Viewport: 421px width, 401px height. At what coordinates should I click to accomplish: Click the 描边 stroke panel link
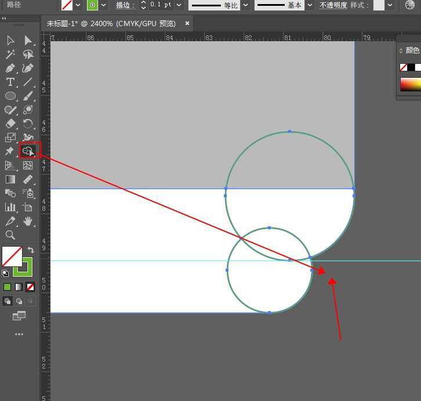tap(125, 5)
